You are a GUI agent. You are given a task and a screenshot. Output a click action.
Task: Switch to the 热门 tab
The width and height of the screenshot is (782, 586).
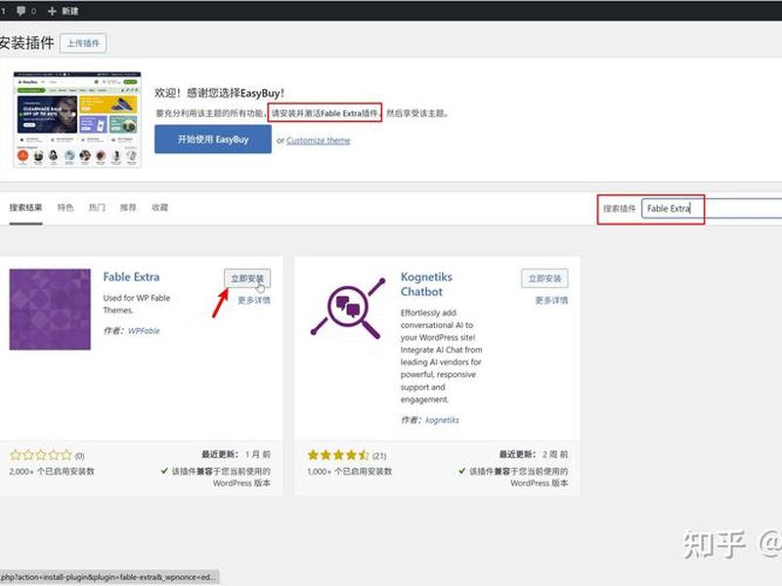(97, 208)
